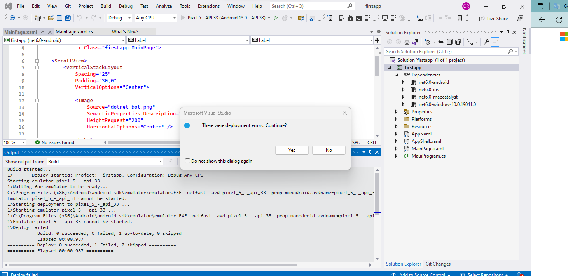Click the green Start Without Debugging arrow
568x276 pixels.
tap(275, 18)
